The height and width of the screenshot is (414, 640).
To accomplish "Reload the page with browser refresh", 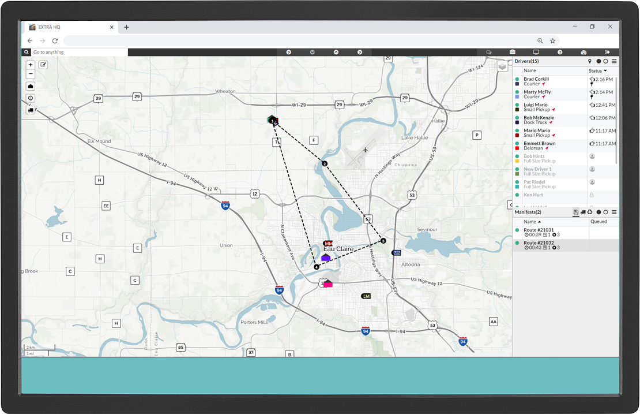I will pyautogui.click(x=55, y=41).
